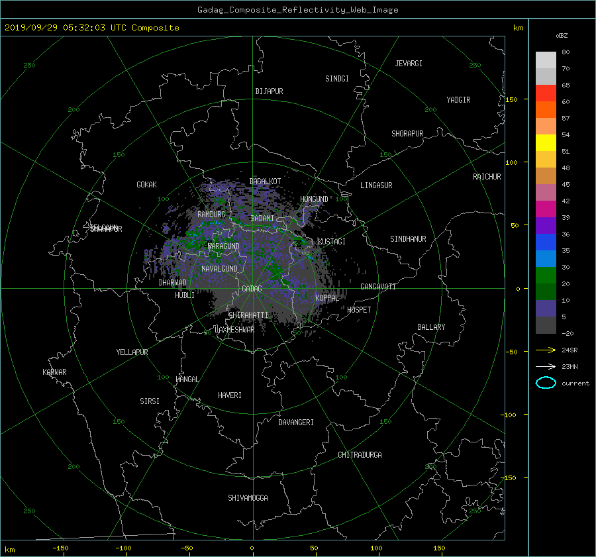Image resolution: width=596 pixels, height=557 pixels.
Task: Click the BALLARY city label
Action: click(431, 327)
